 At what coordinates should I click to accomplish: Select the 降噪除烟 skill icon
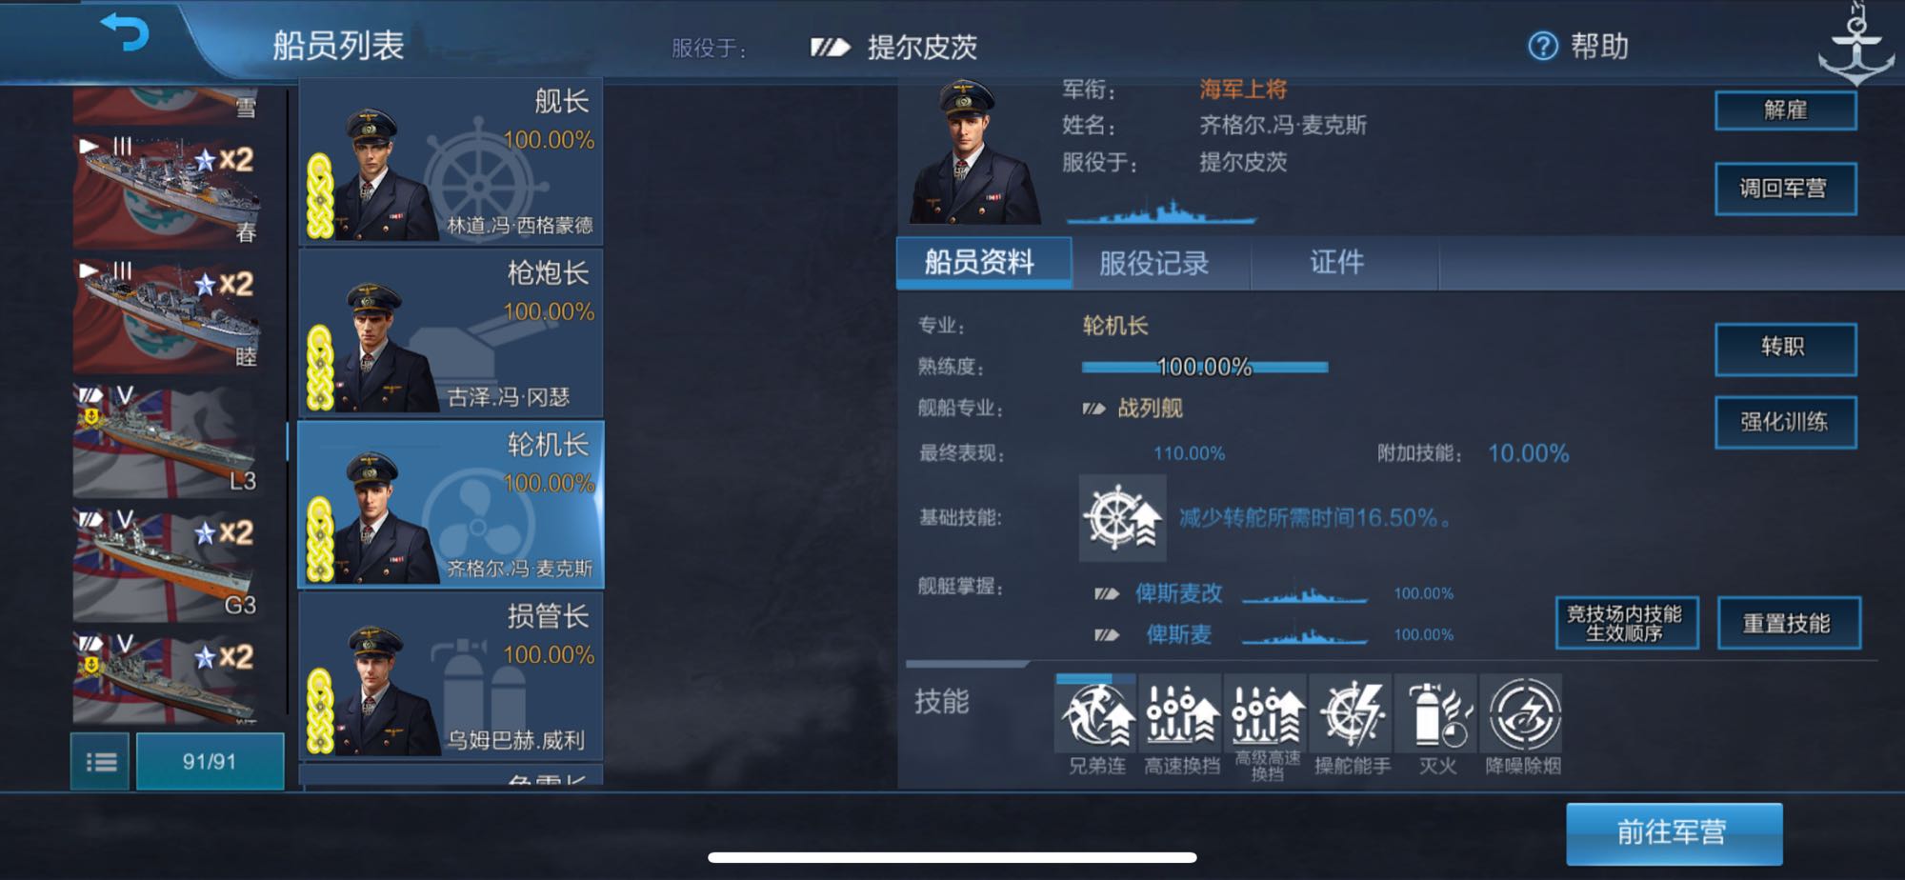pos(1522,713)
